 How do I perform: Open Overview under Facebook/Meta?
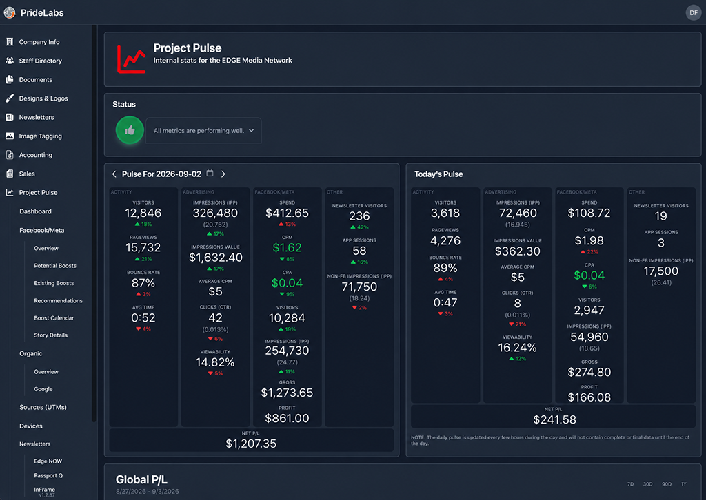(46, 248)
